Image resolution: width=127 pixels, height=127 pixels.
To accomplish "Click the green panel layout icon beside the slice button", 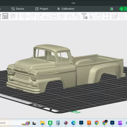I will coord(112,9).
